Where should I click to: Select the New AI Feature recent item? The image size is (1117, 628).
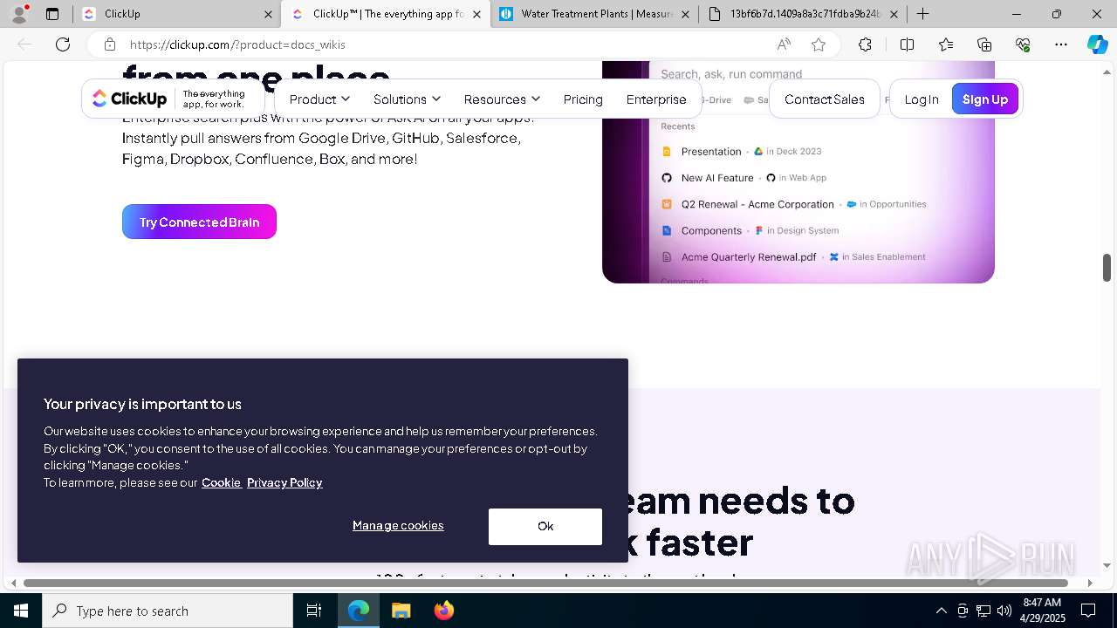click(744, 177)
